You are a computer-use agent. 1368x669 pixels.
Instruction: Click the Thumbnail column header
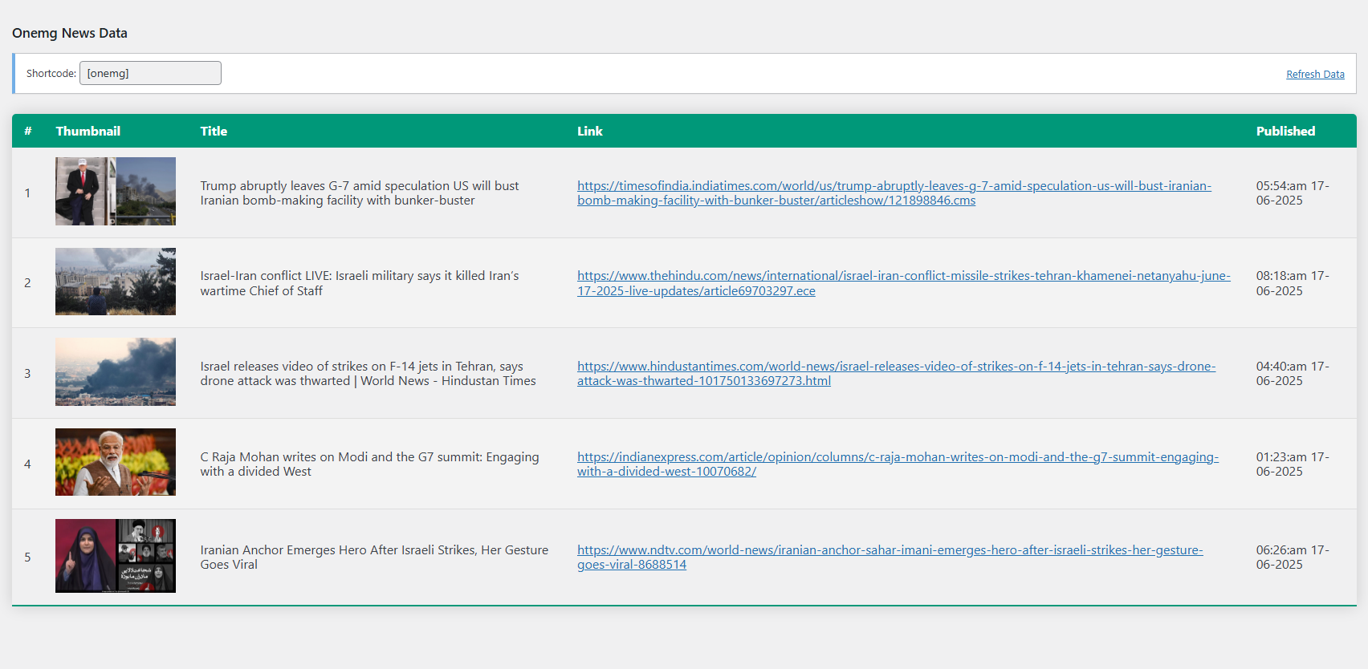point(88,132)
